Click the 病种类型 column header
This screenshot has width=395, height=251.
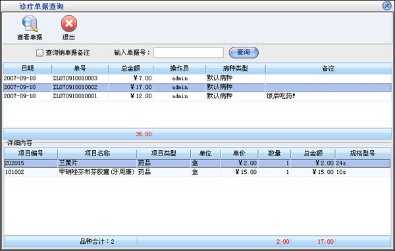click(x=236, y=69)
